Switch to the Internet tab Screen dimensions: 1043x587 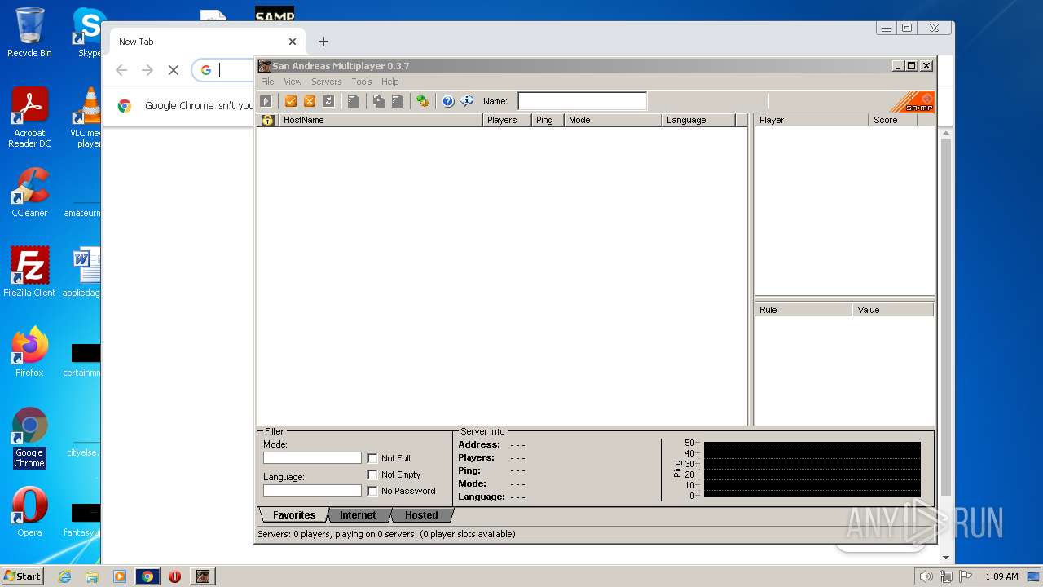358,515
